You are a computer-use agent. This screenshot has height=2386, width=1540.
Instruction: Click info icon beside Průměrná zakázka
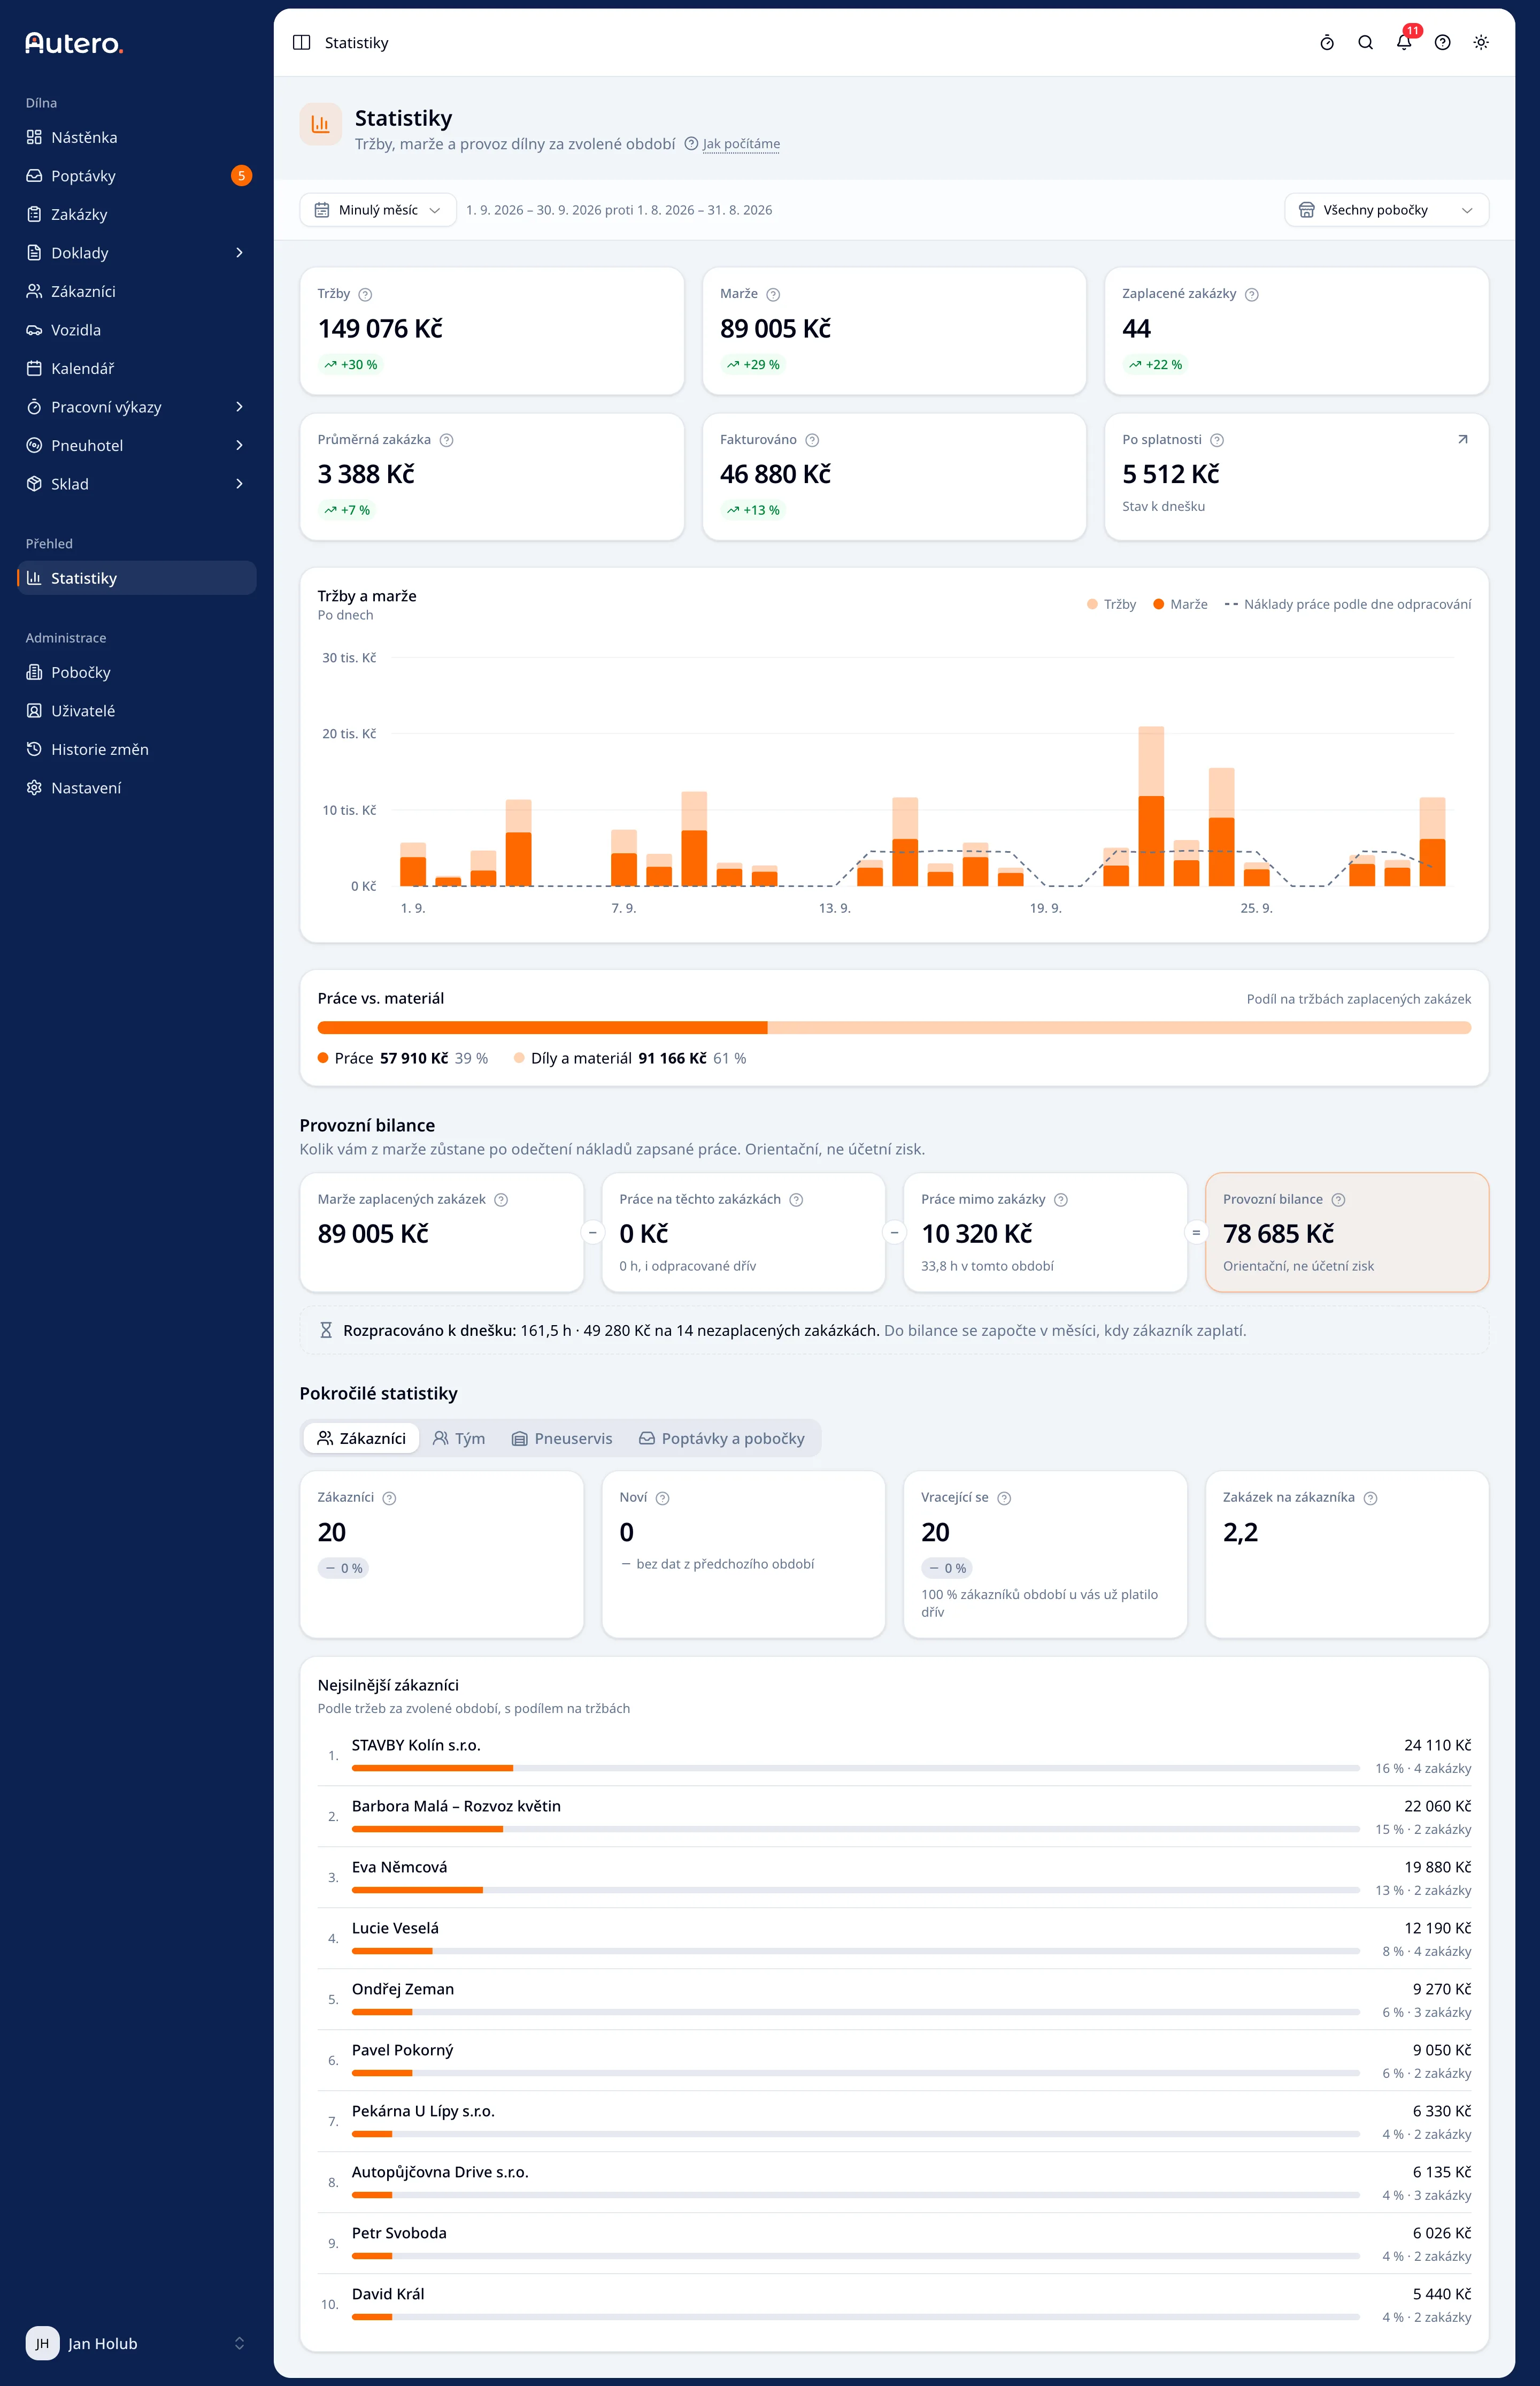[x=446, y=440]
